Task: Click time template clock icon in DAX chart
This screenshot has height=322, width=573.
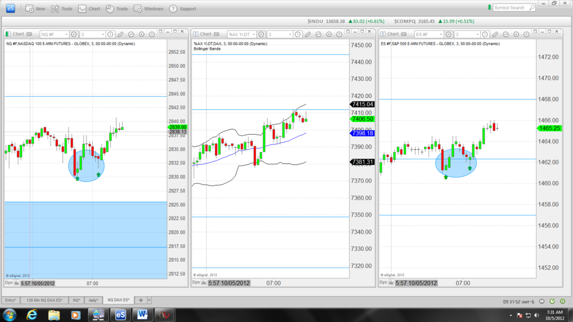Action: 298,34
